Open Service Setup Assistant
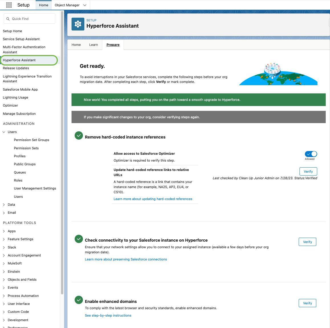330x328 pixels. pyautogui.click(x=21, y=39)
